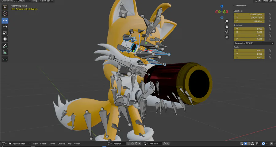Toggle lock for Location Z
The image size is (276, 147).
(270, 21)
